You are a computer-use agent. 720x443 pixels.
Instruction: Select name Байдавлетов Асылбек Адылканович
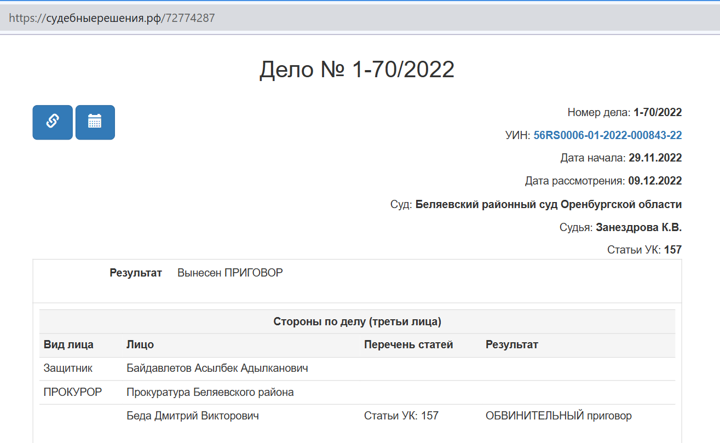coord(217,369)
